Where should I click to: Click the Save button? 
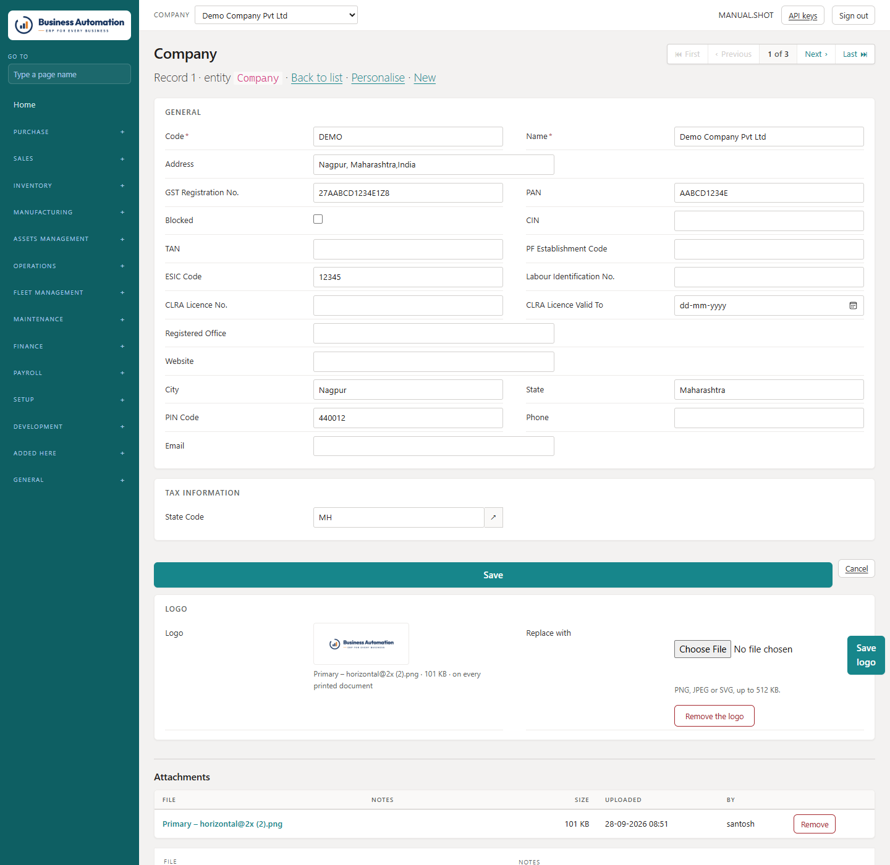pos(493,575)
